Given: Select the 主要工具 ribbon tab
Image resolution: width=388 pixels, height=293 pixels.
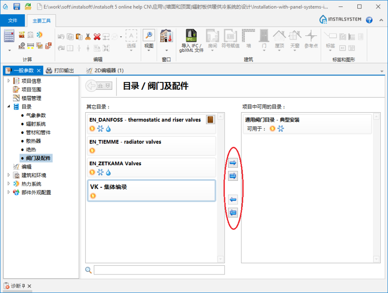Looking at the screenshot, I should tap(41, 21).
